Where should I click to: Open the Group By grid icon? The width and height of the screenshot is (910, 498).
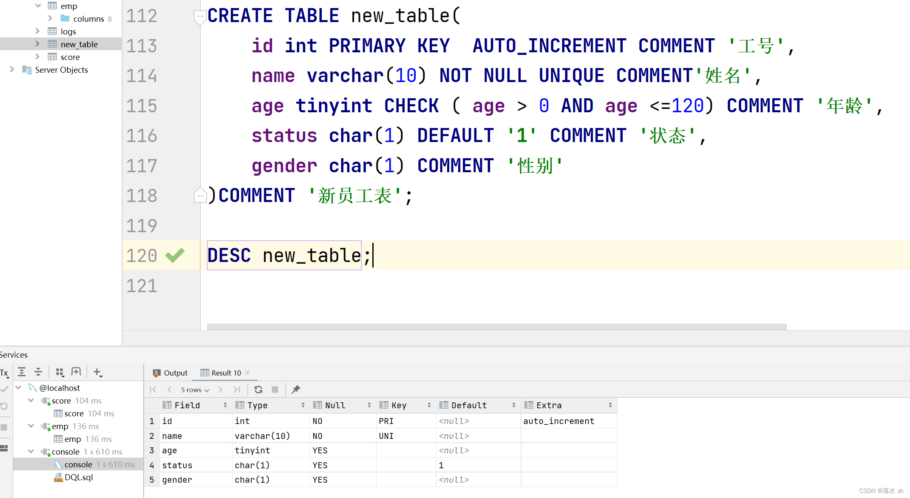[x=60, y=373]
